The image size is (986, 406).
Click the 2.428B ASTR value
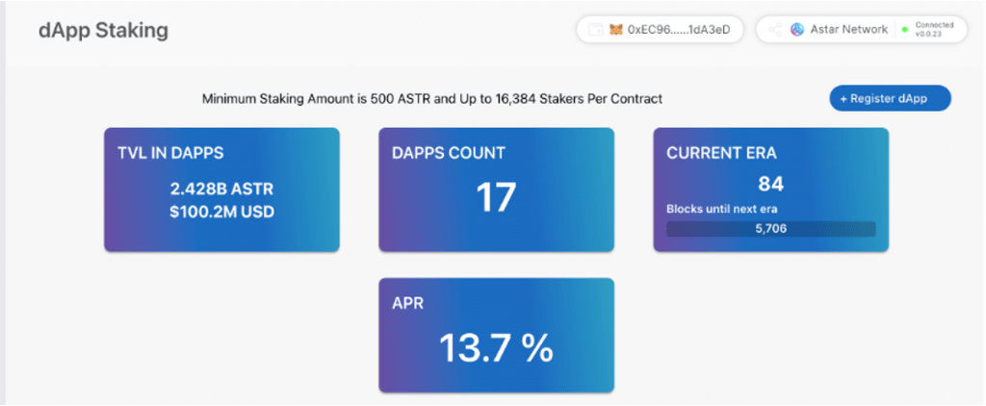click(221, 189)
